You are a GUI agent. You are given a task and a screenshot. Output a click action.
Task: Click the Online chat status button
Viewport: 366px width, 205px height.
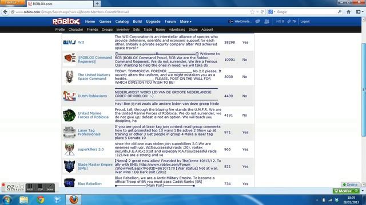pyautogui.click(x=350, y=184)
